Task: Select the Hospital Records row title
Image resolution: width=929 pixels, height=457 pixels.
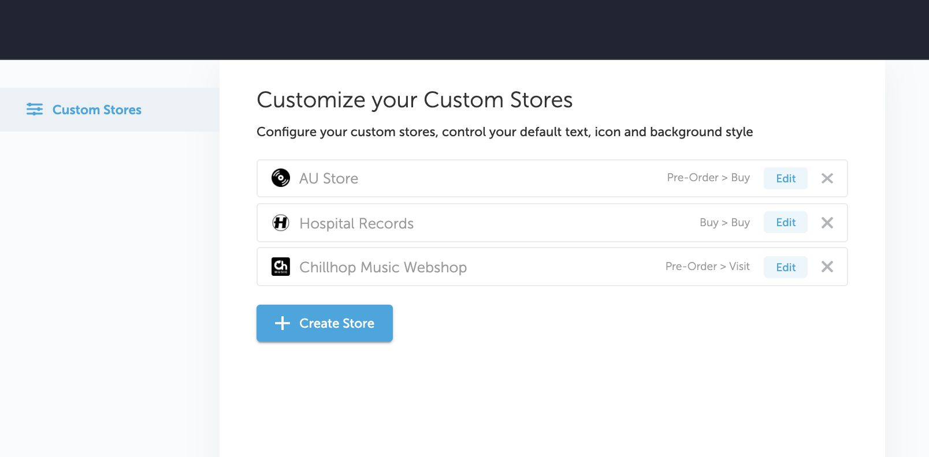Action: pos(356,223)
